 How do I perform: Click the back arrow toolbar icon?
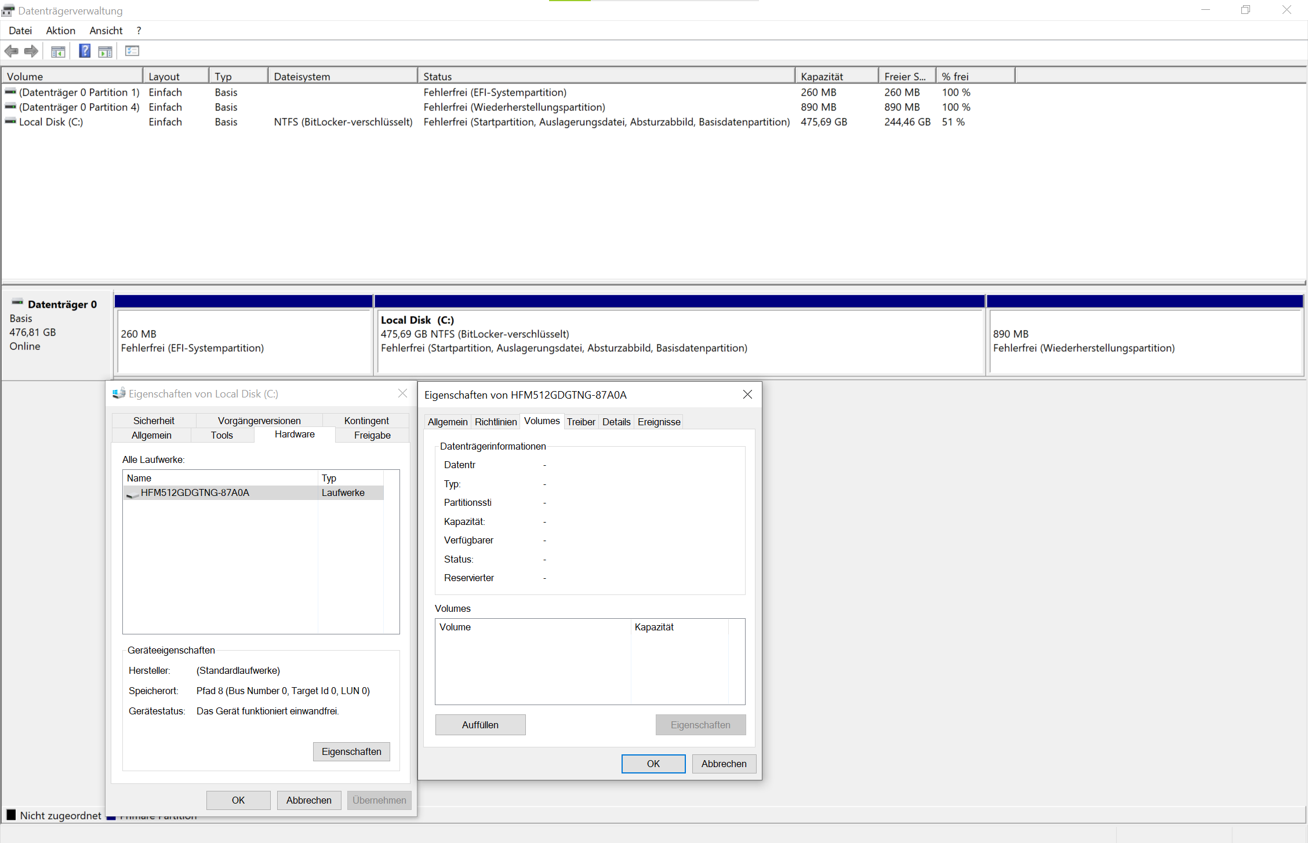coord(11,51)
